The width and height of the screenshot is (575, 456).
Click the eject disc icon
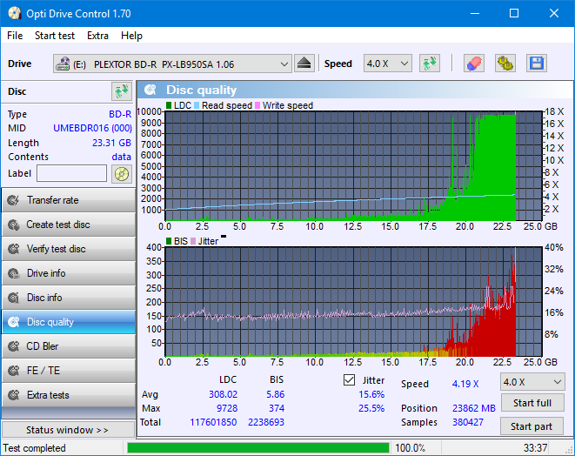pyautogui.click(x=304, y=64)
